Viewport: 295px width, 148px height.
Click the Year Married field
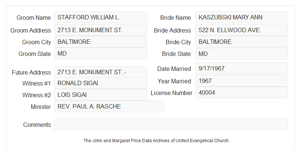pyautogui.click(x=241, y=81)
